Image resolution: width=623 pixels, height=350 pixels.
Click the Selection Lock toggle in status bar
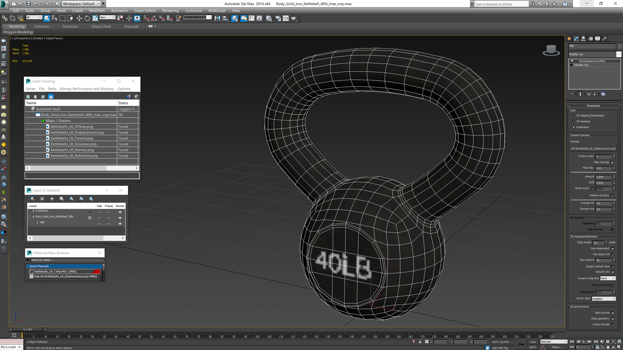420,342
